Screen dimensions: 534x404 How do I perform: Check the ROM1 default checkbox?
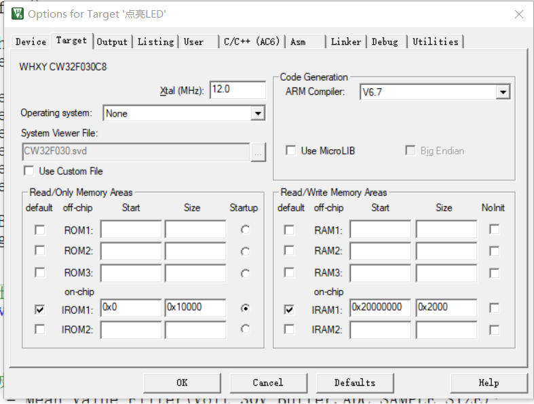[x=40, y=230]
